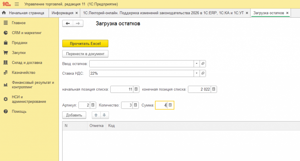Click into the Ввод остатков input field
The width and height of the screenshot is (300, 161).
coord(142,64)
